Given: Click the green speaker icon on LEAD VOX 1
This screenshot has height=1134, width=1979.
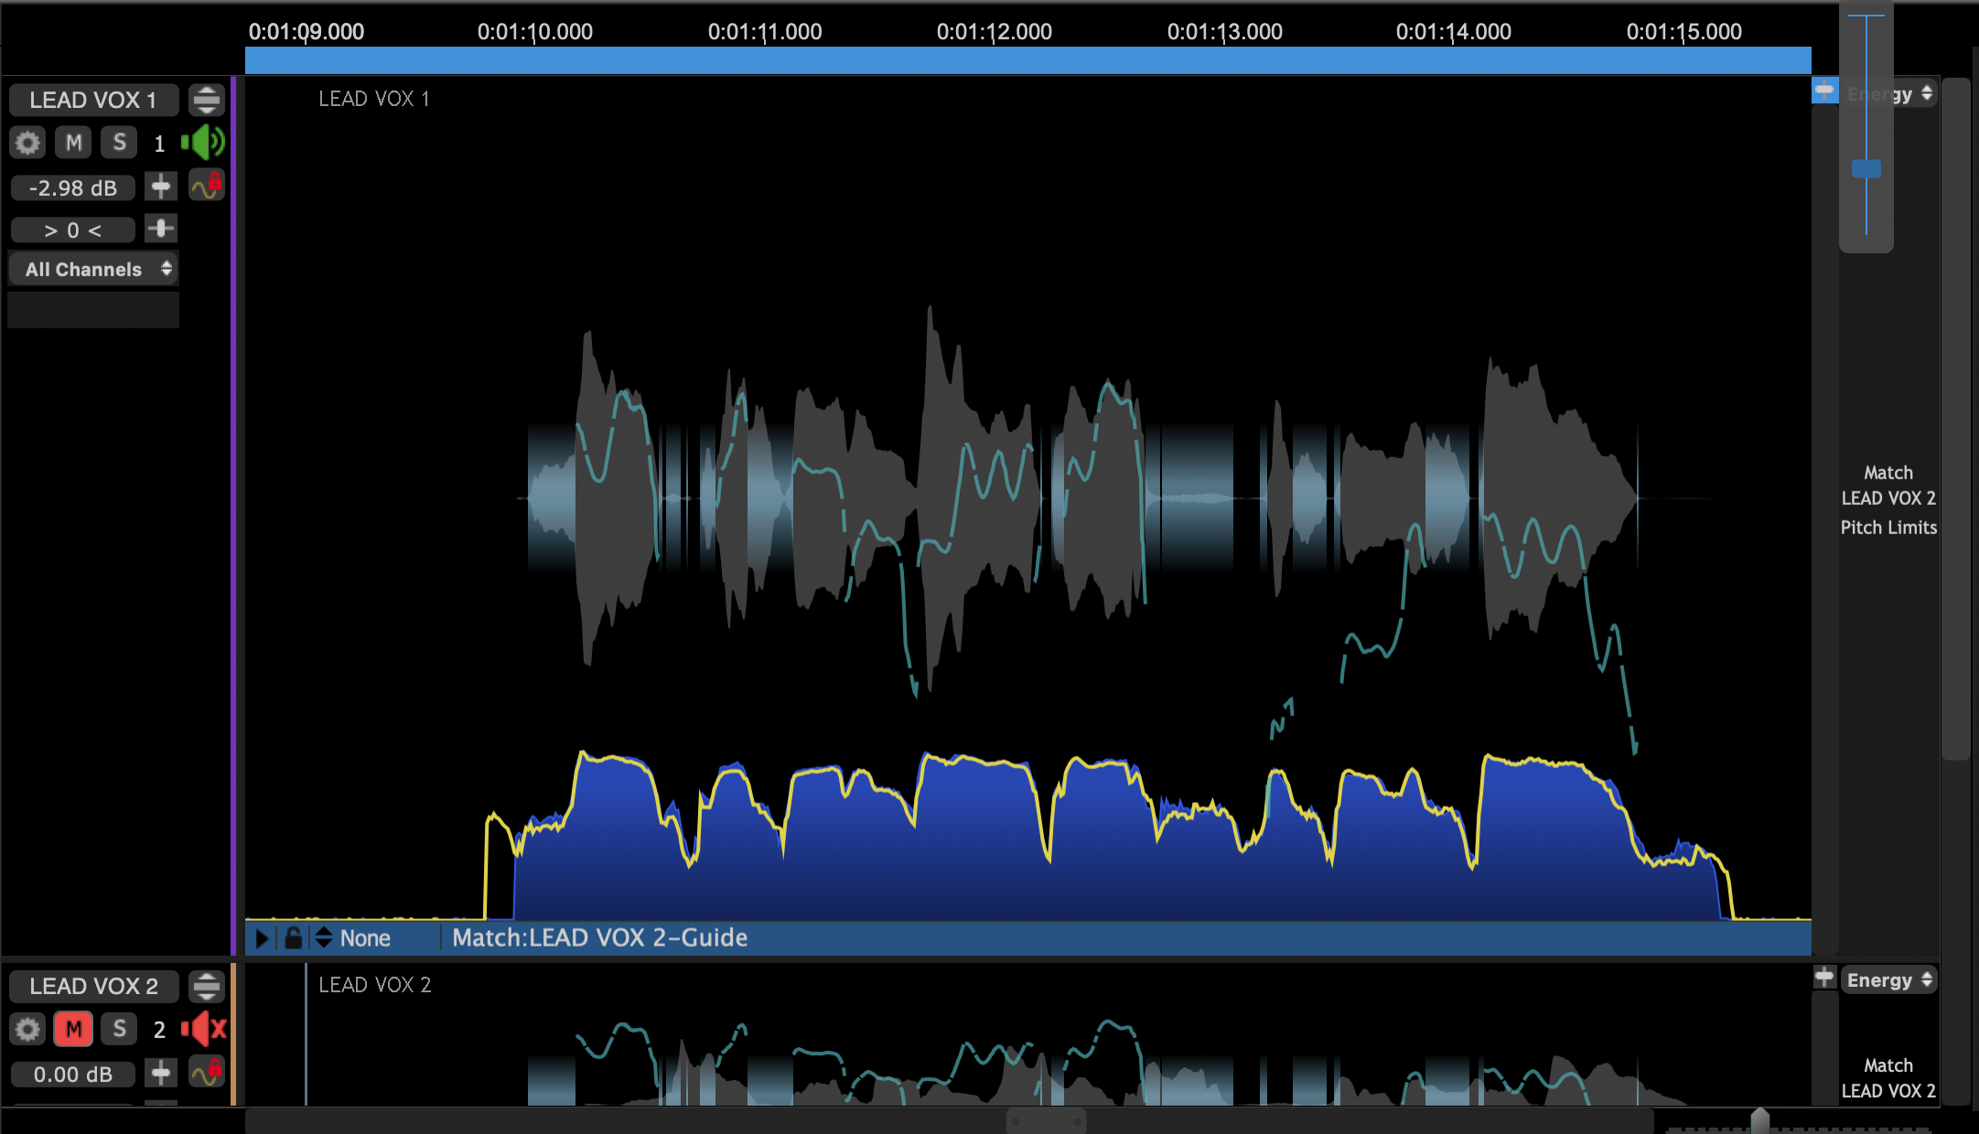Looking at the screenshot, I should [203, 143].
